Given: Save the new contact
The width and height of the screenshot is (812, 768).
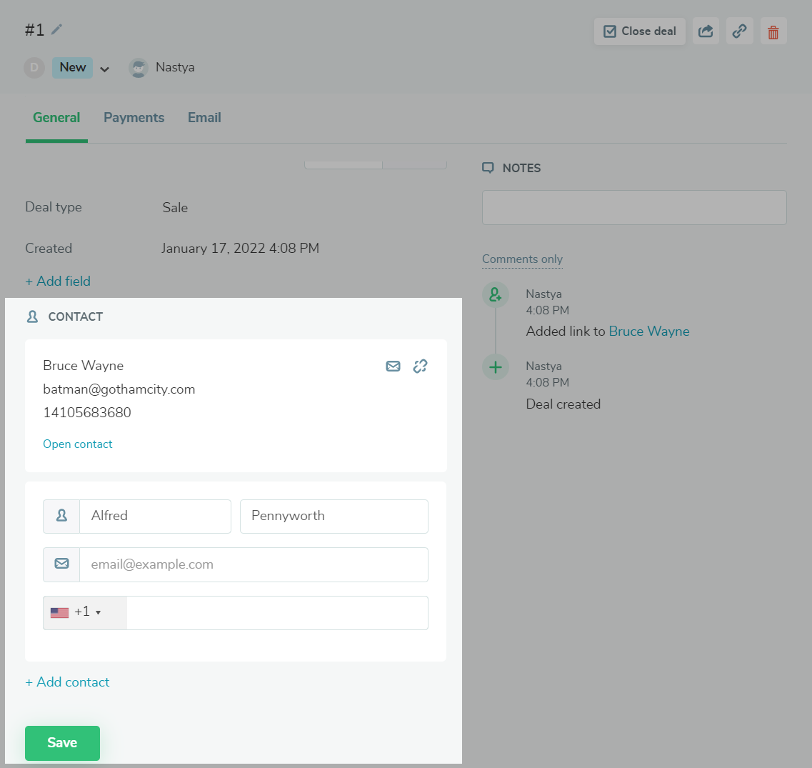Looking at the screenshot, I should coord(62,743).
